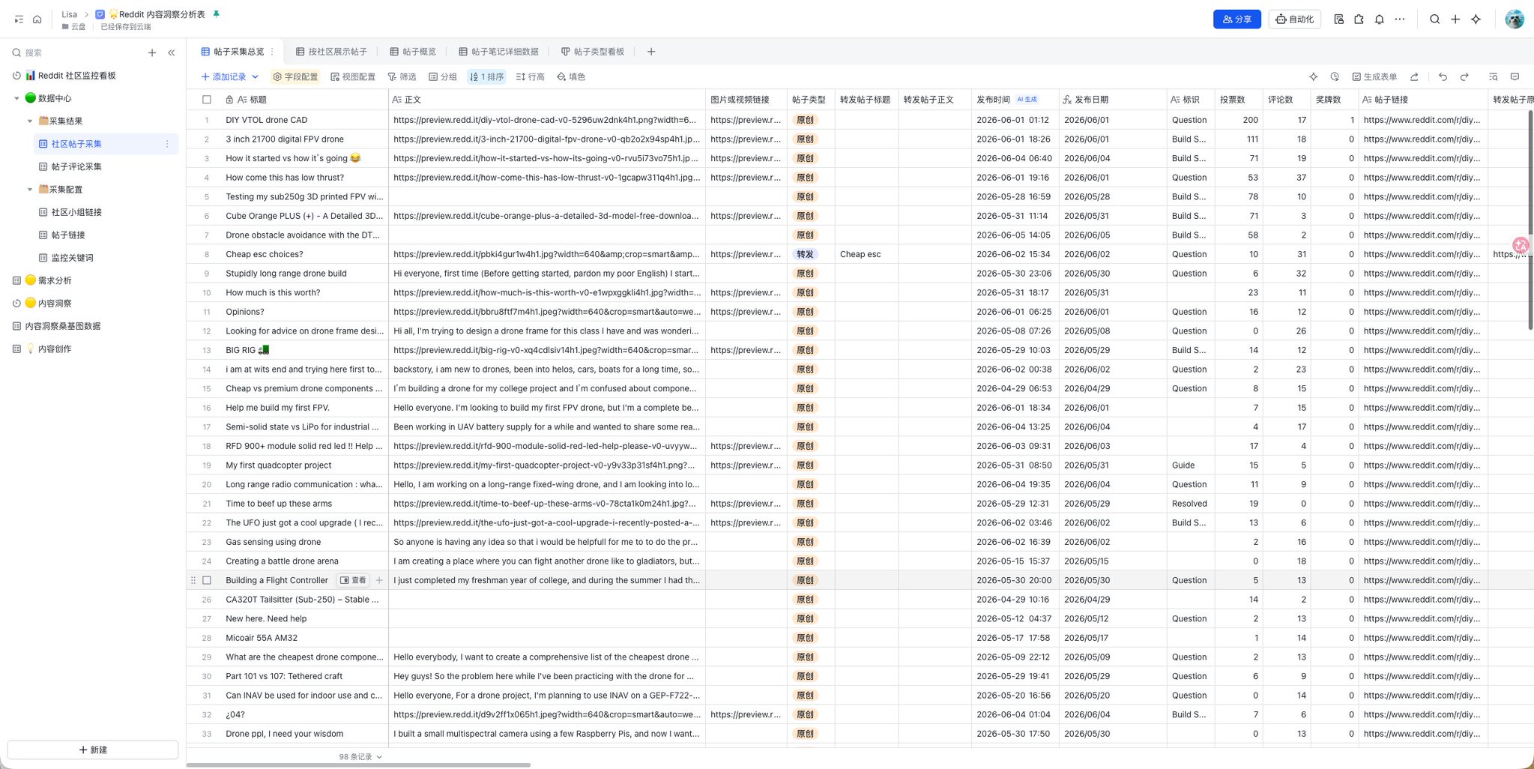Open the dropdown arrow next to 添加记录

[255, 76]
